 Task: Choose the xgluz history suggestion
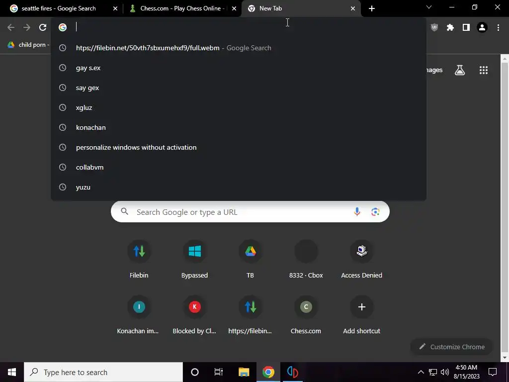(x=239, y=107)
